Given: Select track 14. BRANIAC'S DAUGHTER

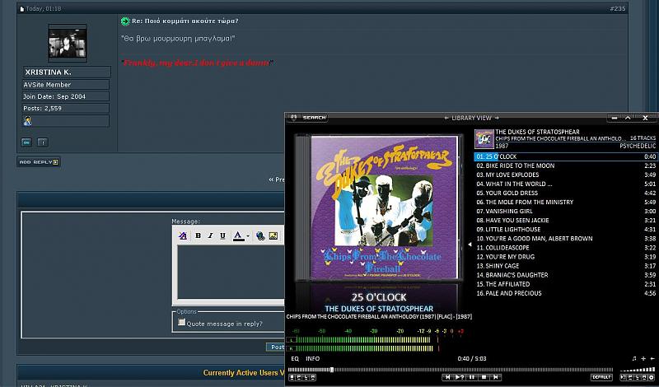Looking at the screenshot, I should pyautogui.click(x=566, y=275).
